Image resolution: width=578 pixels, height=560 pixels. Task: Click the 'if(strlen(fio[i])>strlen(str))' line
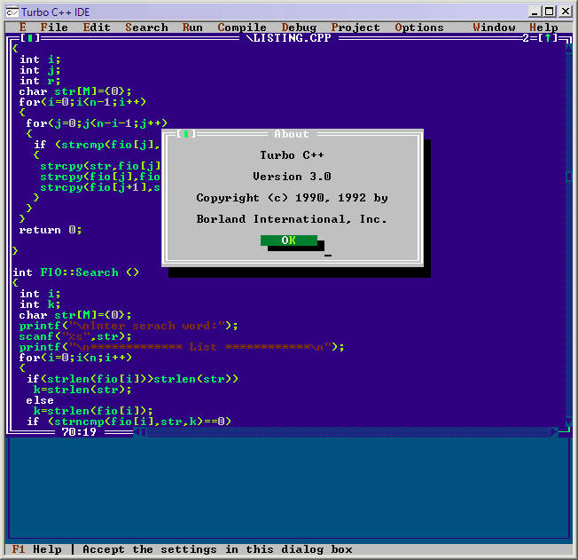[132, 379]
